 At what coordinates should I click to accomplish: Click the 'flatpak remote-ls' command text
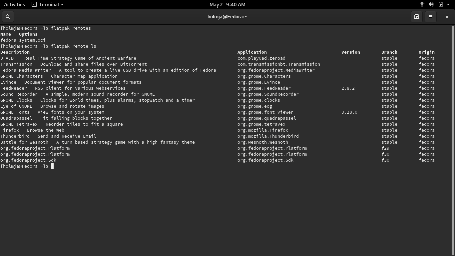tap(74, 46)
